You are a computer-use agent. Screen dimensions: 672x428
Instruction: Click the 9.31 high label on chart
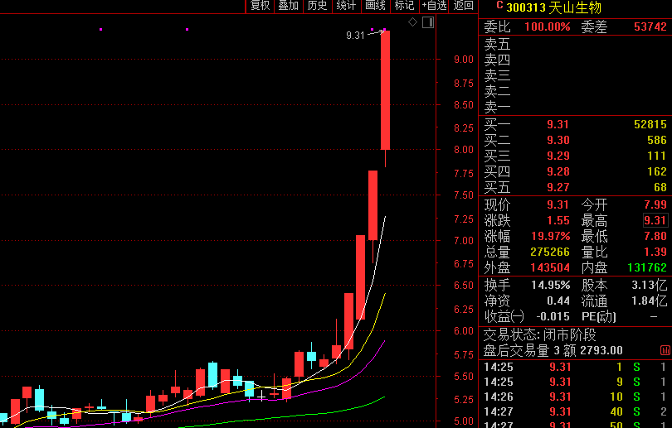(x=355, y=36)
